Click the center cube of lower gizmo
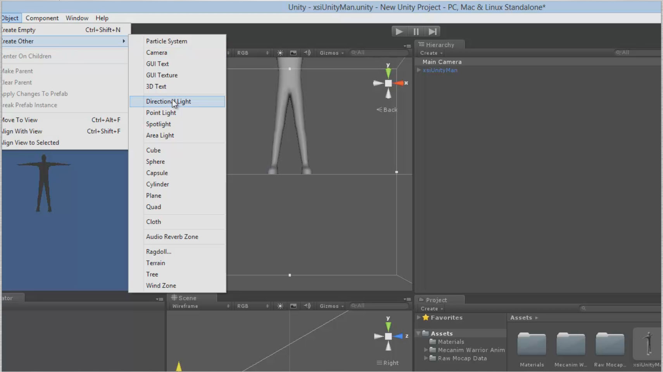This screenshot has width=663, height=372. pyautogui.click(x=388, y=336)
